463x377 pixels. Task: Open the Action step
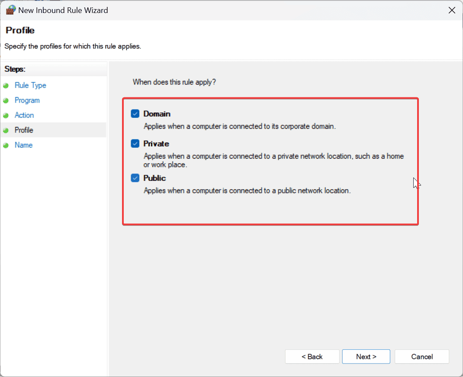pos(24,115)
